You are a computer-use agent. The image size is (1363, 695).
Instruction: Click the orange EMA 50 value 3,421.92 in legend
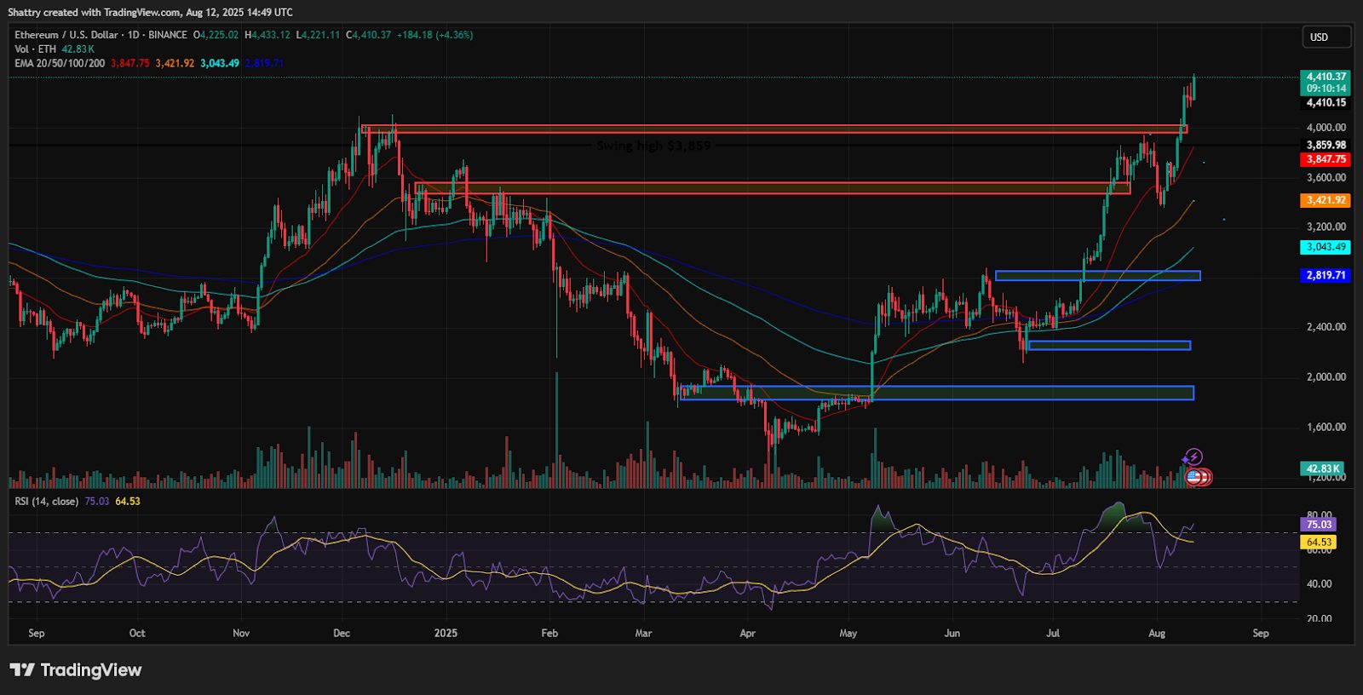[175, 63]
